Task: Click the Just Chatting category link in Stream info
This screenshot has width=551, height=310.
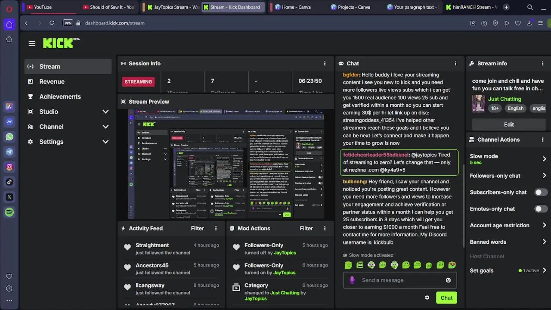Action: pyautogui.click(x=505, y=99)
